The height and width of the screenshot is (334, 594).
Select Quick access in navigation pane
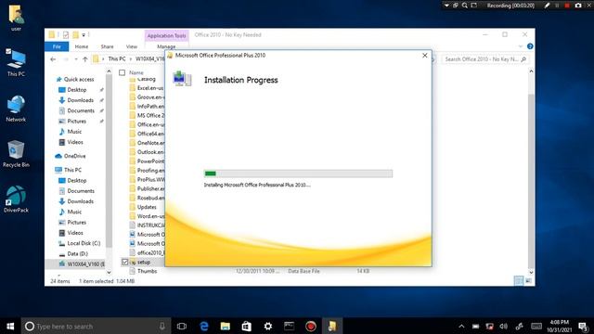pyautogui.click(x=78, y=79)
